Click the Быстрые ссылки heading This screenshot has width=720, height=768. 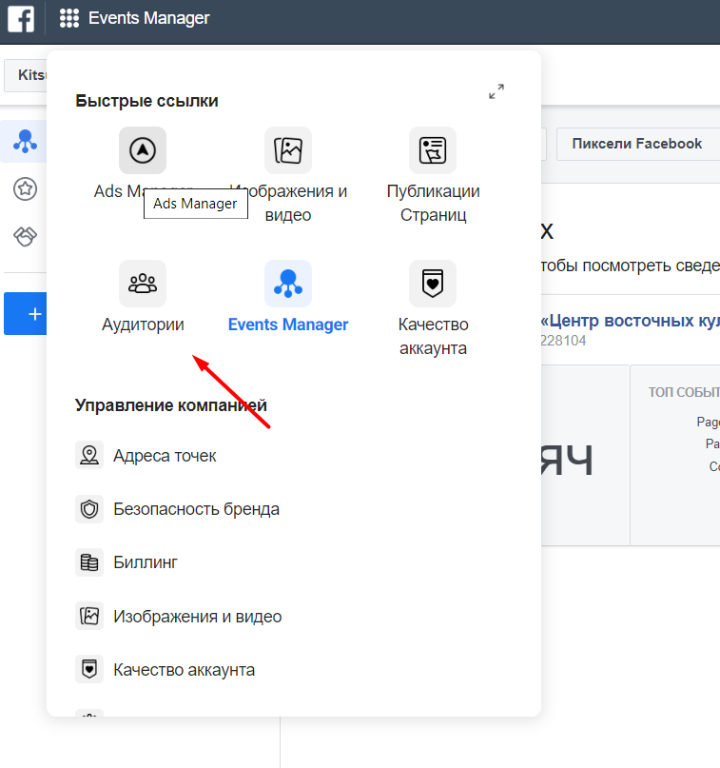click(x=146, y=101)
